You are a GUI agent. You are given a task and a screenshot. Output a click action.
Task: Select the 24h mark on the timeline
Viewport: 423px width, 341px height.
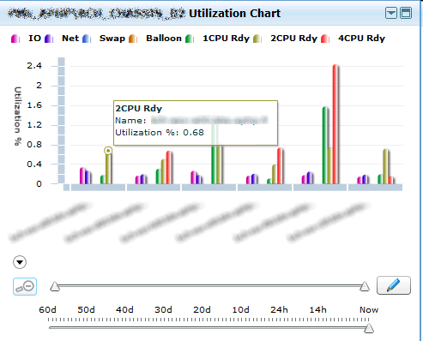(x=279, y=310)
